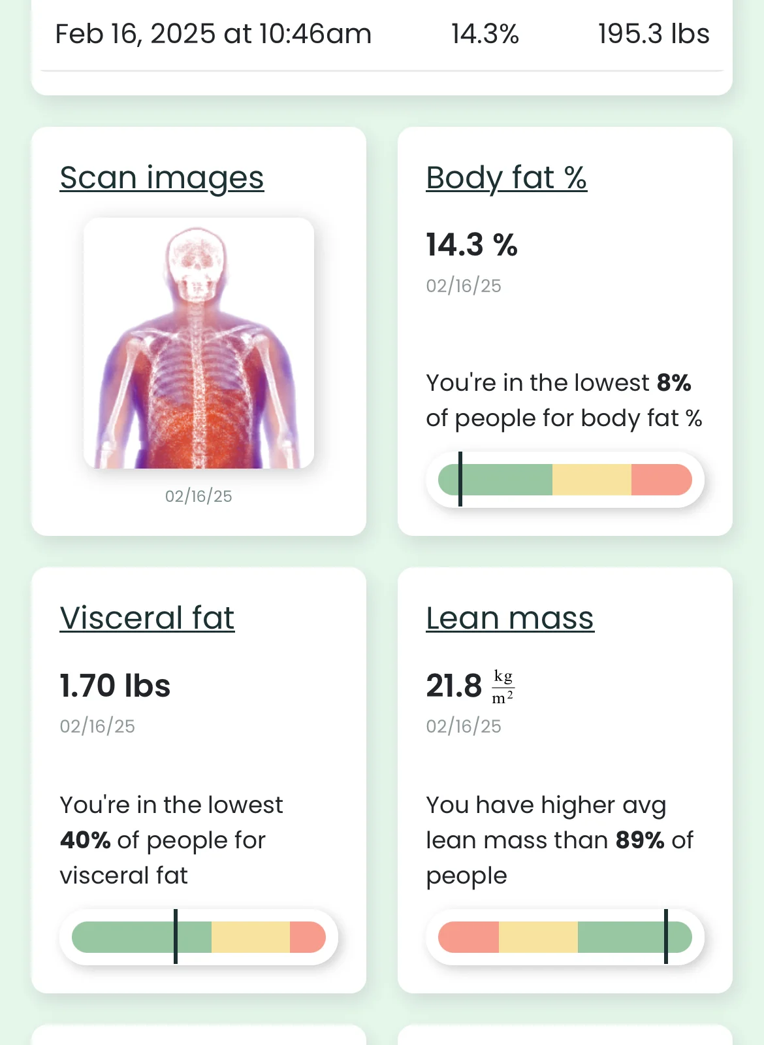The width and height of the screenshot is (764, 1045).
Task: Click yellow segment of visceral fat bar
Action: [250, 937]
